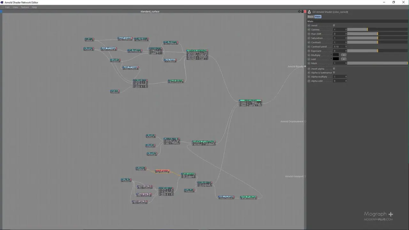Viewport: 409px width, 230px height.
Task: Switch to the Basic tab
Action: click(x=311, y=17)
